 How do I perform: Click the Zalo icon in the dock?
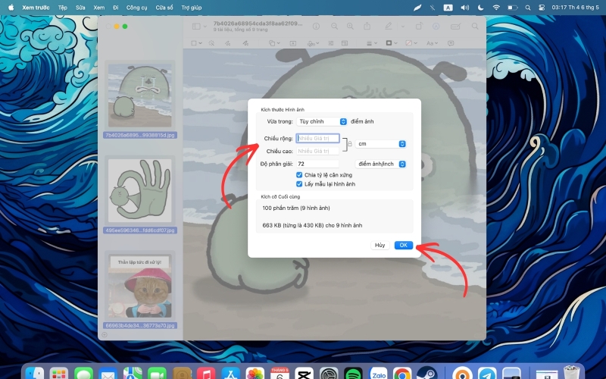(378, 374)
